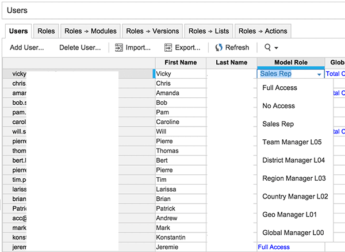Screen dimensions: 345x252
Task: Select Full Access from role list
Action: point(280,88)
